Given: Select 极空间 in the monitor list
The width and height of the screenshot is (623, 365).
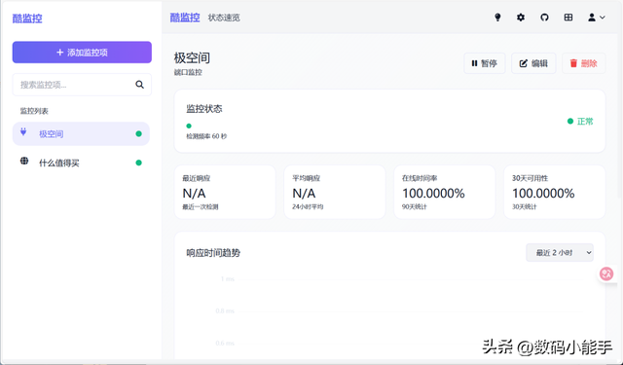Looking at the screenshot, I should point(81,134).
